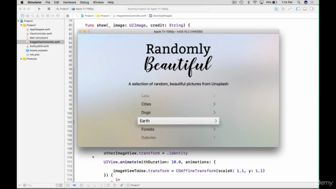Choose Apple TV 1080p destination
This screenshot has width=336, height=189.
pyautogui.click(x=83, y=9)
